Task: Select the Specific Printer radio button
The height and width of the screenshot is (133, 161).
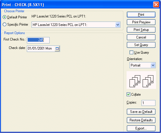Action: [x=4, y=24]
